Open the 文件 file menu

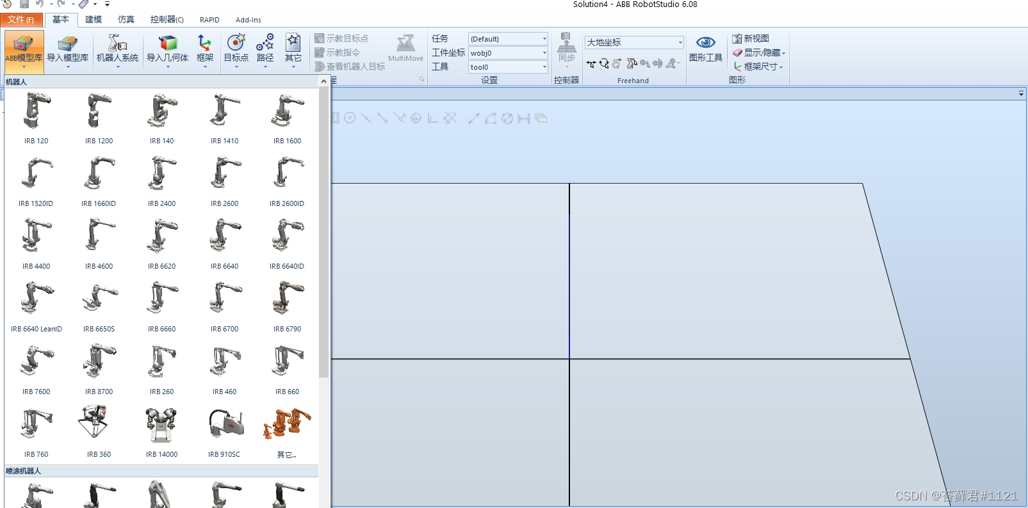[21, 20]
